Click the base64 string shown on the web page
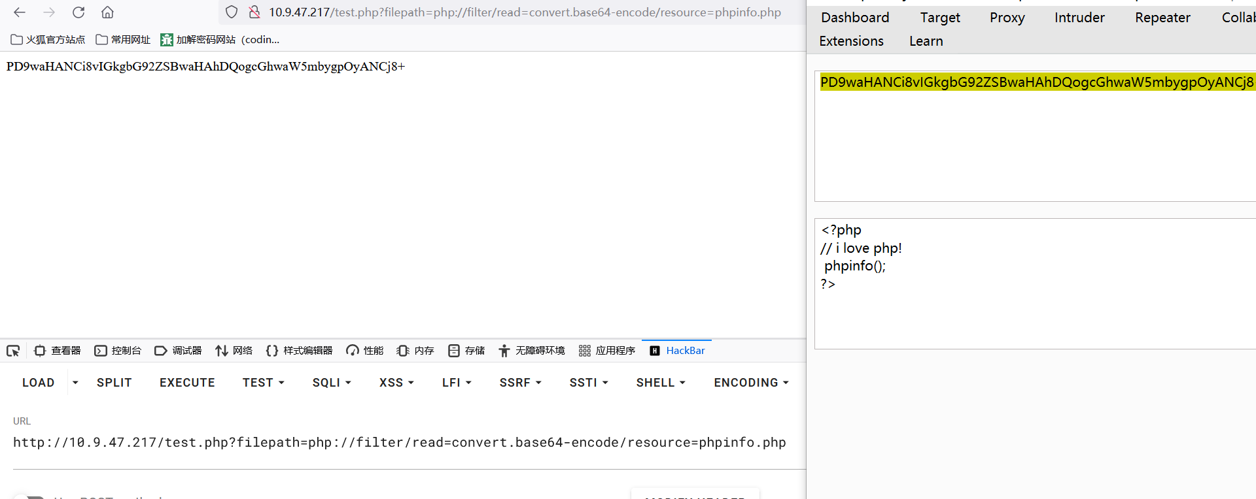This screenshot has height=499, width=1256. point(205,67)
